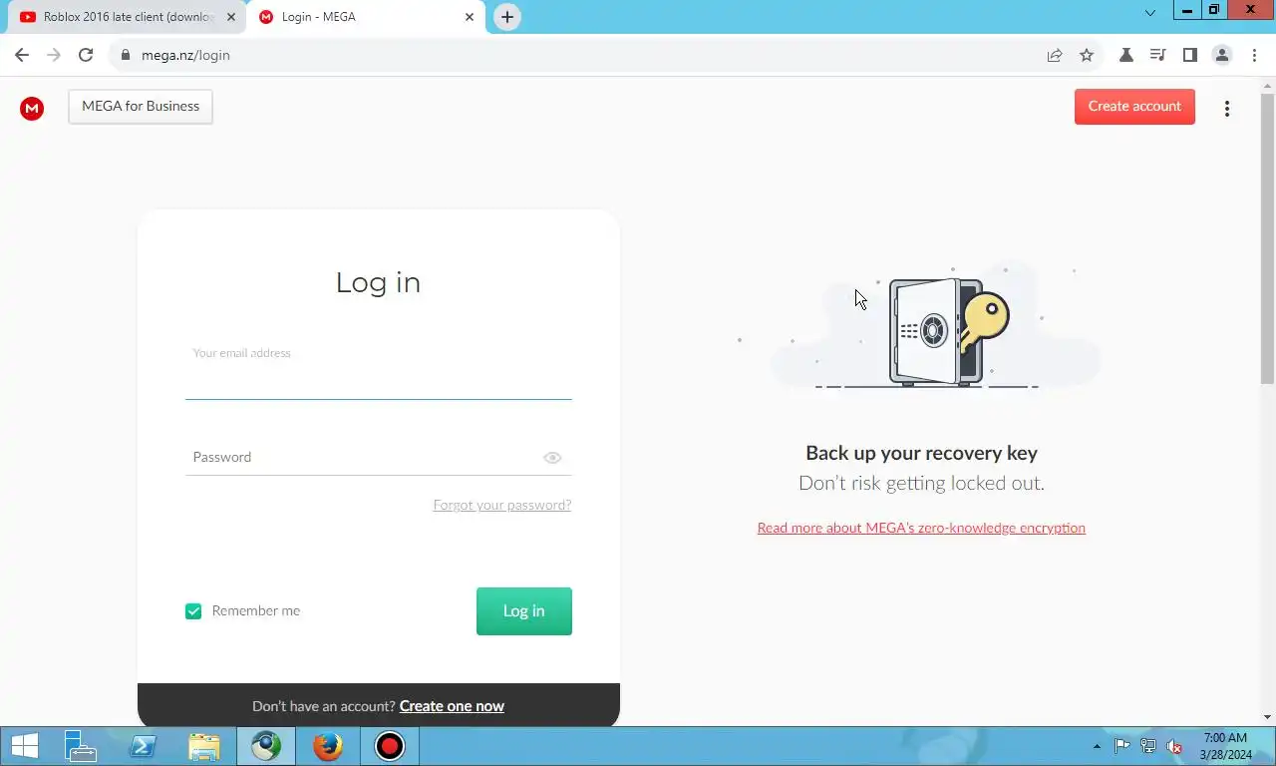Open Server Manager from taskbar

[x=80, y=746]
